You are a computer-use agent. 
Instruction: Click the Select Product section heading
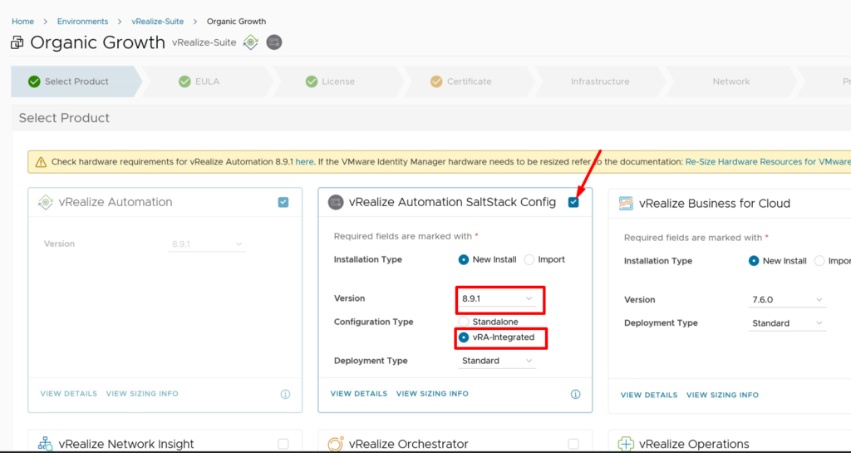pyautogui.click(x=64, y=118)
